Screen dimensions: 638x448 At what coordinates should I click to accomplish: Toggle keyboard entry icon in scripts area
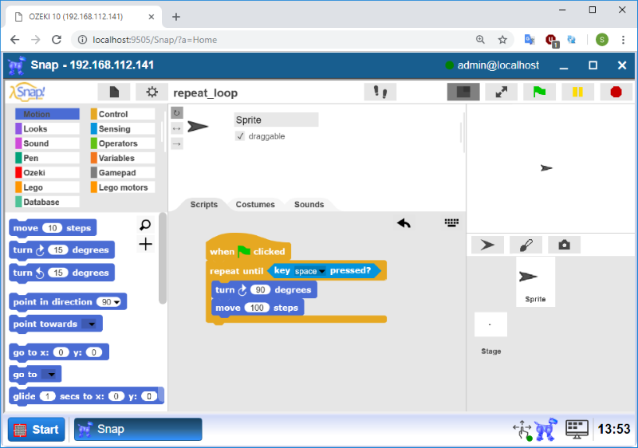point(451,222)
